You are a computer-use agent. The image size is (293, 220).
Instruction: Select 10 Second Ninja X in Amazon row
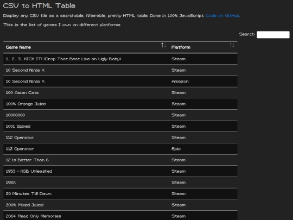120,81
